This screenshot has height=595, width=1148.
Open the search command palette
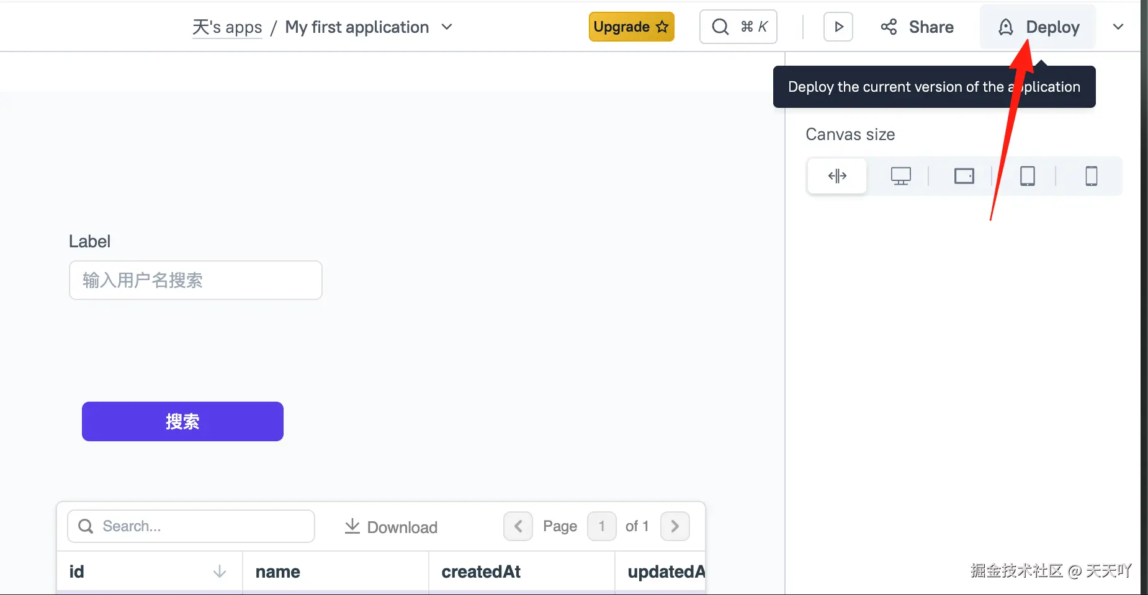point(738,27)
